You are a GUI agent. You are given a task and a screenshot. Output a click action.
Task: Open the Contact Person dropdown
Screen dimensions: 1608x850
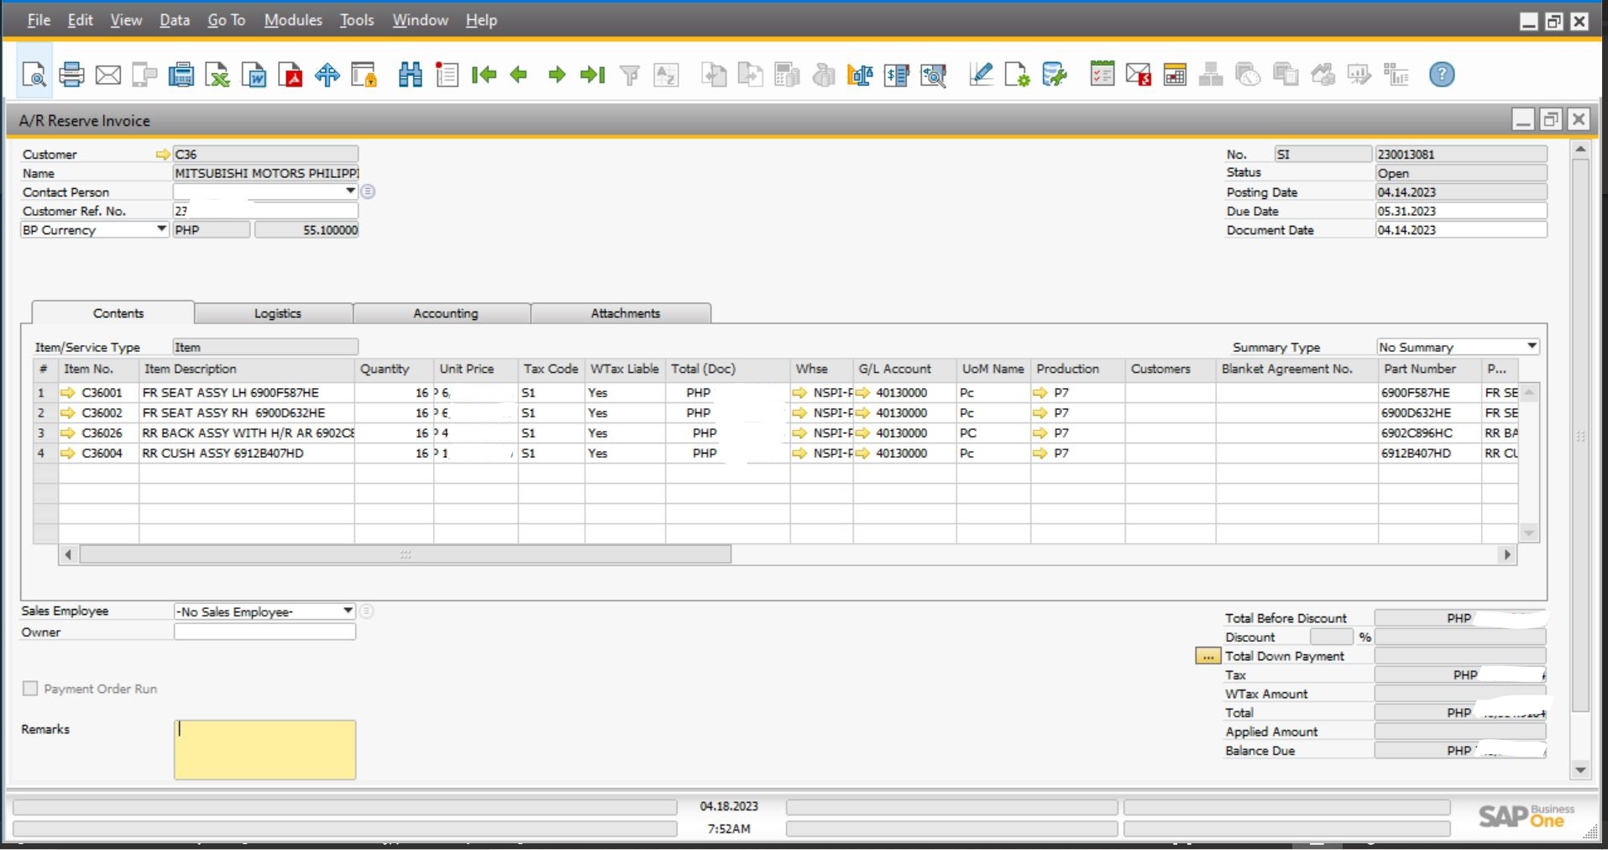[350, 192]
